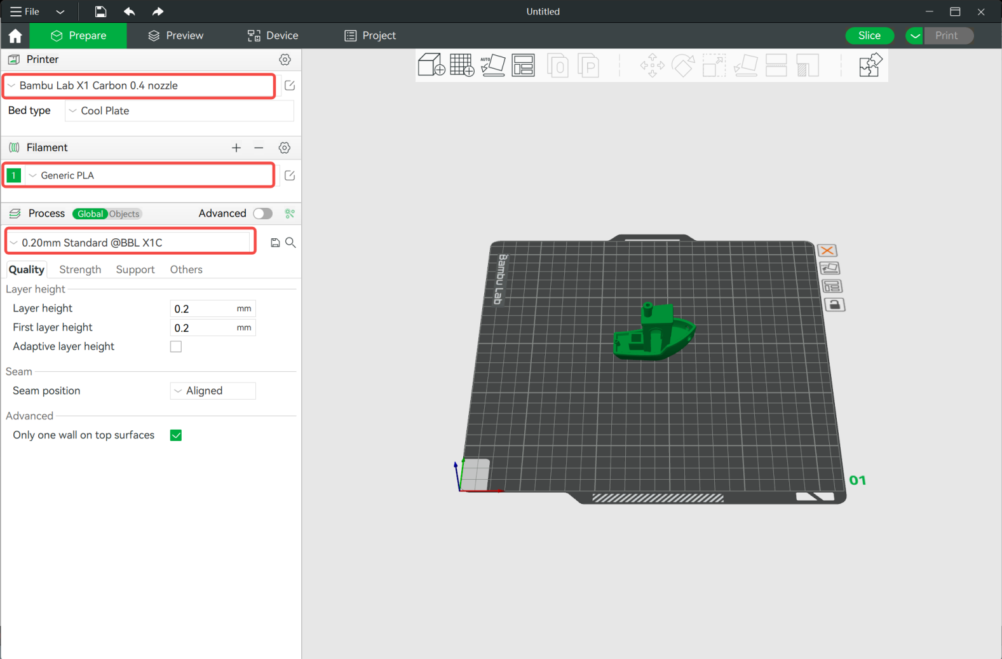This screenshot has width=1002, height=659.
Task: Open the Strength settings tab
Action: pos(80,269)
